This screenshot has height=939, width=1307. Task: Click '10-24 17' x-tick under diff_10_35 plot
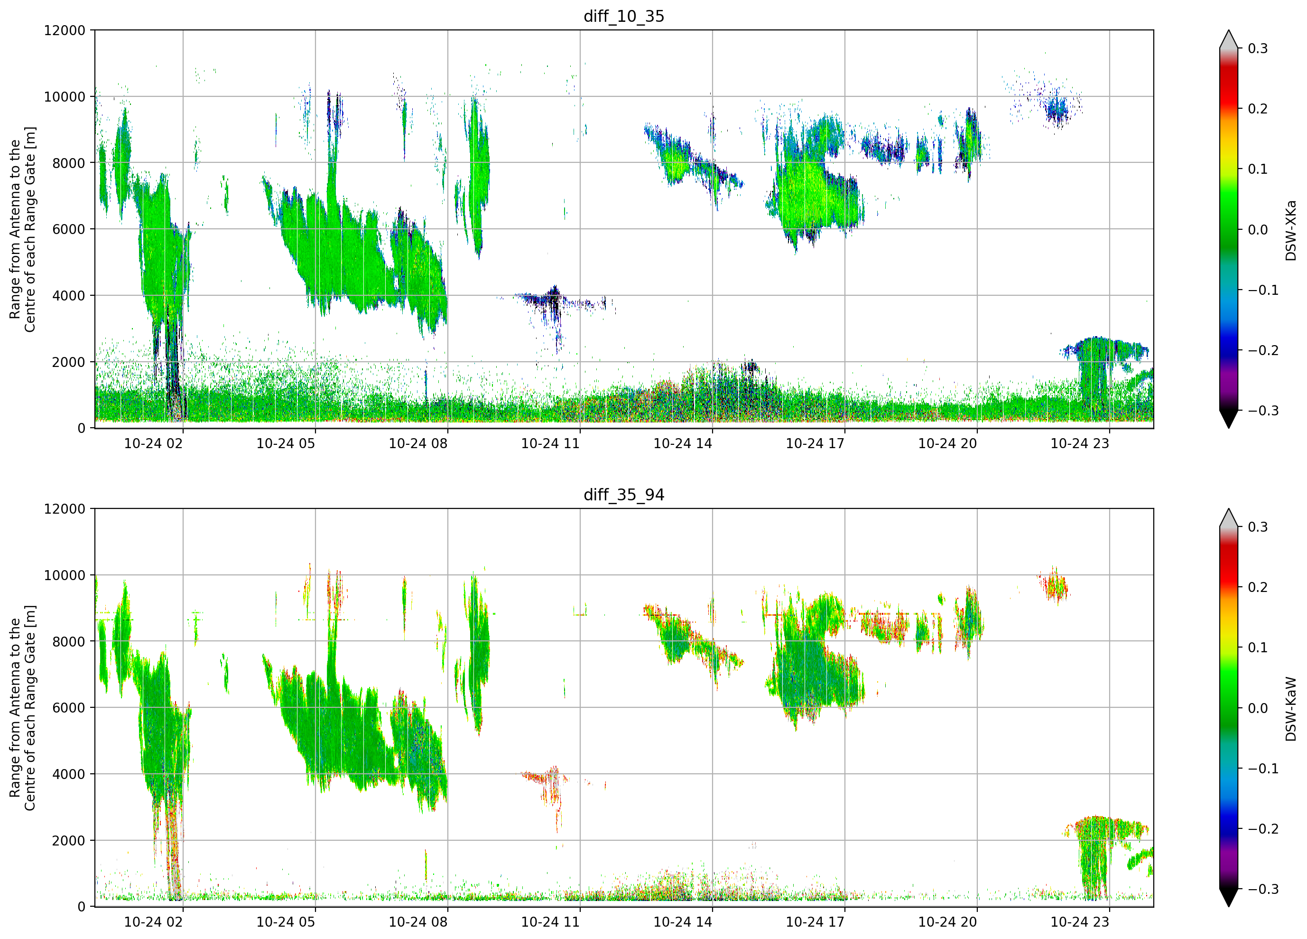click(x=816, y=443)
